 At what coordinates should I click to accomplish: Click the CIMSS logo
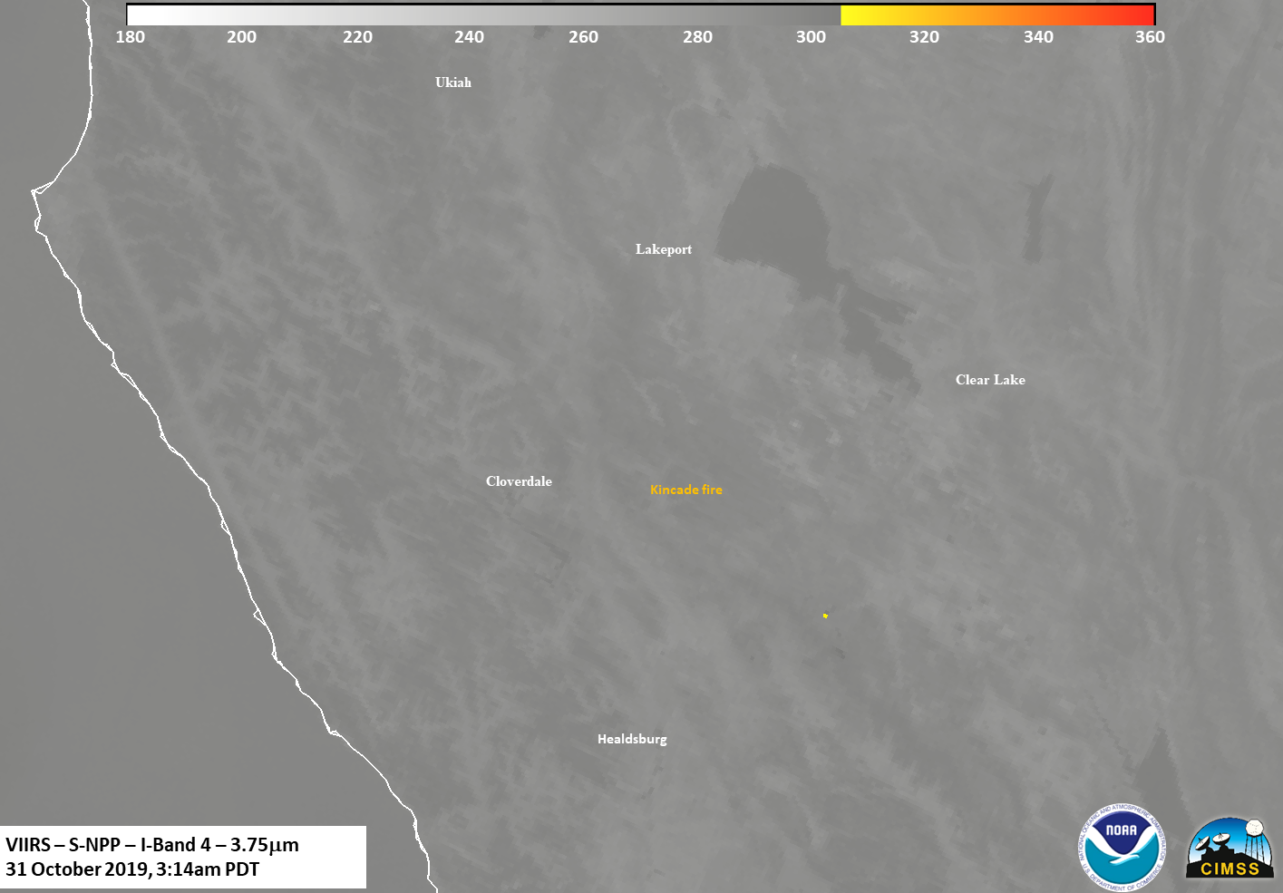pyautogui.click(x=1230, y=849)
